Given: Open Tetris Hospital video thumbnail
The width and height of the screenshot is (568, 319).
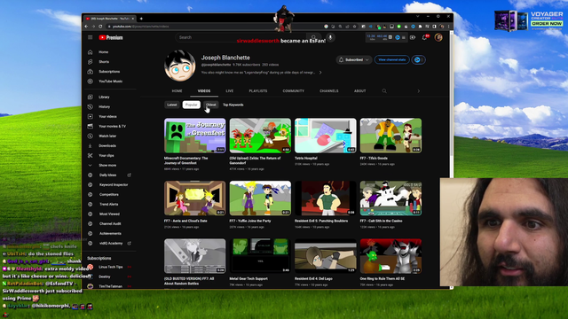Looking at the screenshot, I should click(x=326, y=136).
